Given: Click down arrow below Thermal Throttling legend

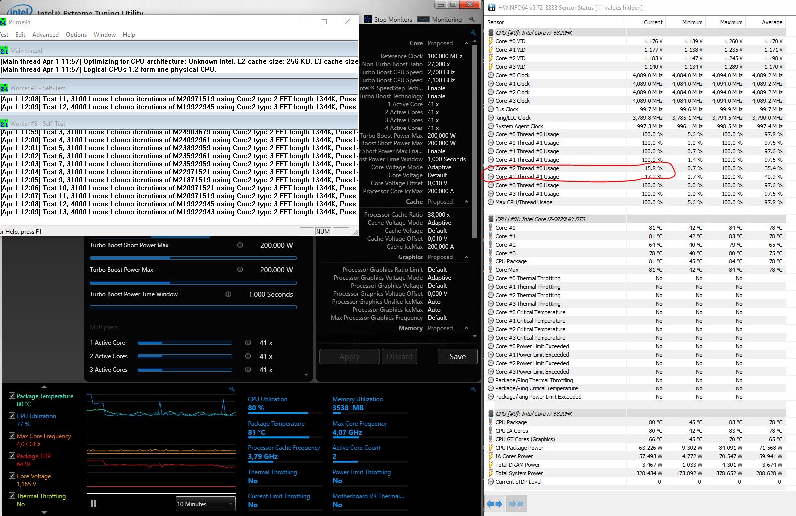Looking at the screenshot, I should 44,512.
